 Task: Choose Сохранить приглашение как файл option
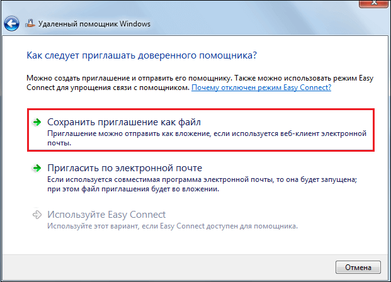point(201,130)
